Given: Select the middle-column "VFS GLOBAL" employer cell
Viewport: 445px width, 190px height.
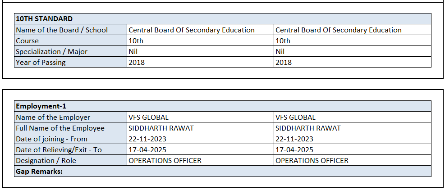Looking at the screenshot, I should pos(148,117).
